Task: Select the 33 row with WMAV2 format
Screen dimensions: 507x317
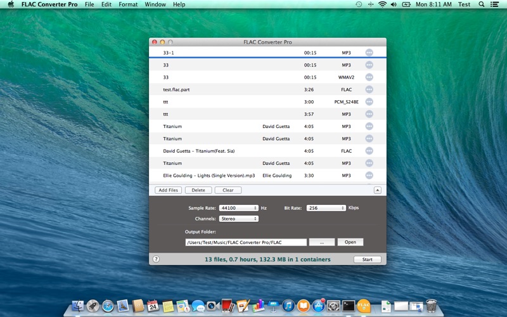Action: click(x=267, y=77)
